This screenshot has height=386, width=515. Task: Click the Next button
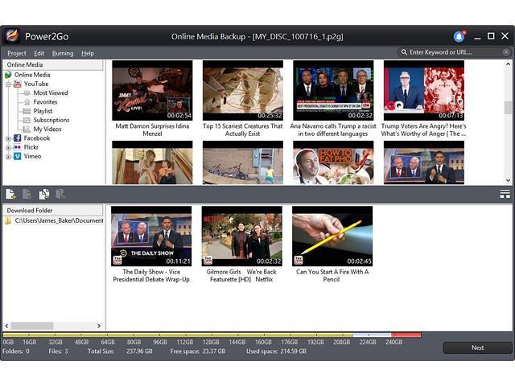click(x=477, y=347)
